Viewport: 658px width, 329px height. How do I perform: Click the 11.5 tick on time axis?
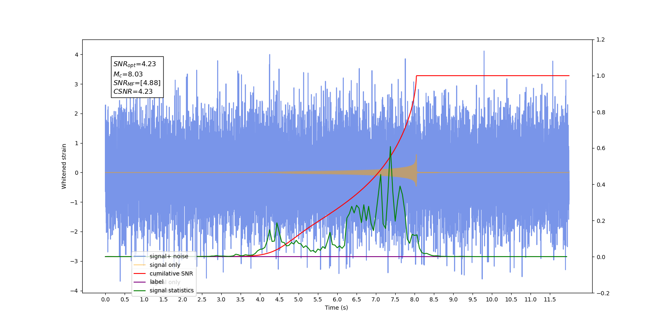[x=550, y=299]
